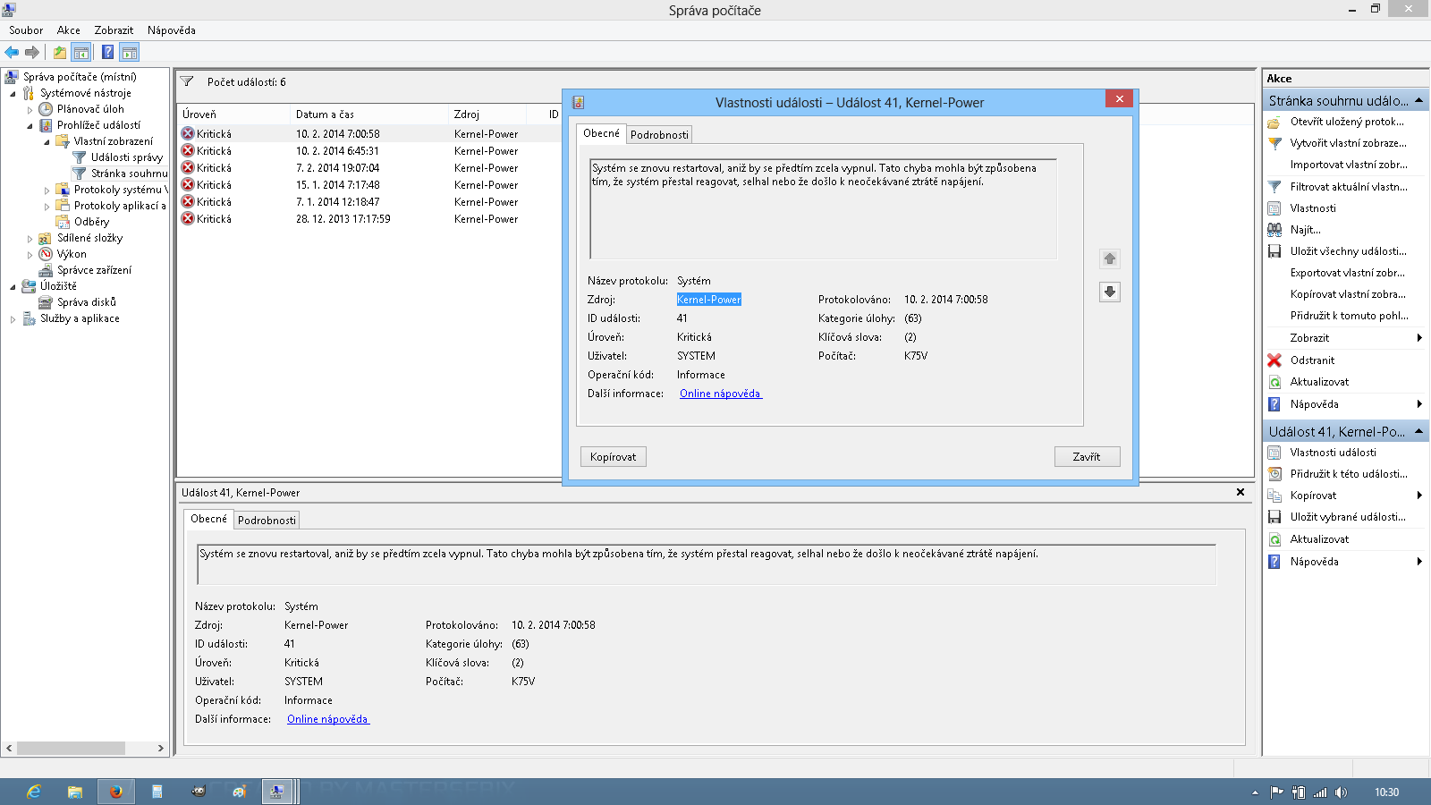This screenshot has height=805, width=1431.
Task: Open Odstranit with red X icon
Action: [x=1312, y=360]
